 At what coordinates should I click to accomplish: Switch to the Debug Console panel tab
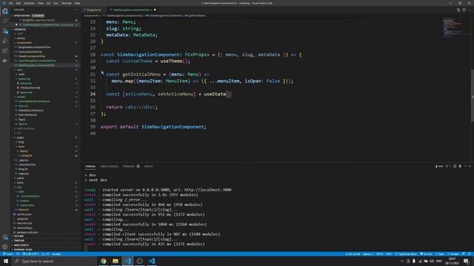110,166
